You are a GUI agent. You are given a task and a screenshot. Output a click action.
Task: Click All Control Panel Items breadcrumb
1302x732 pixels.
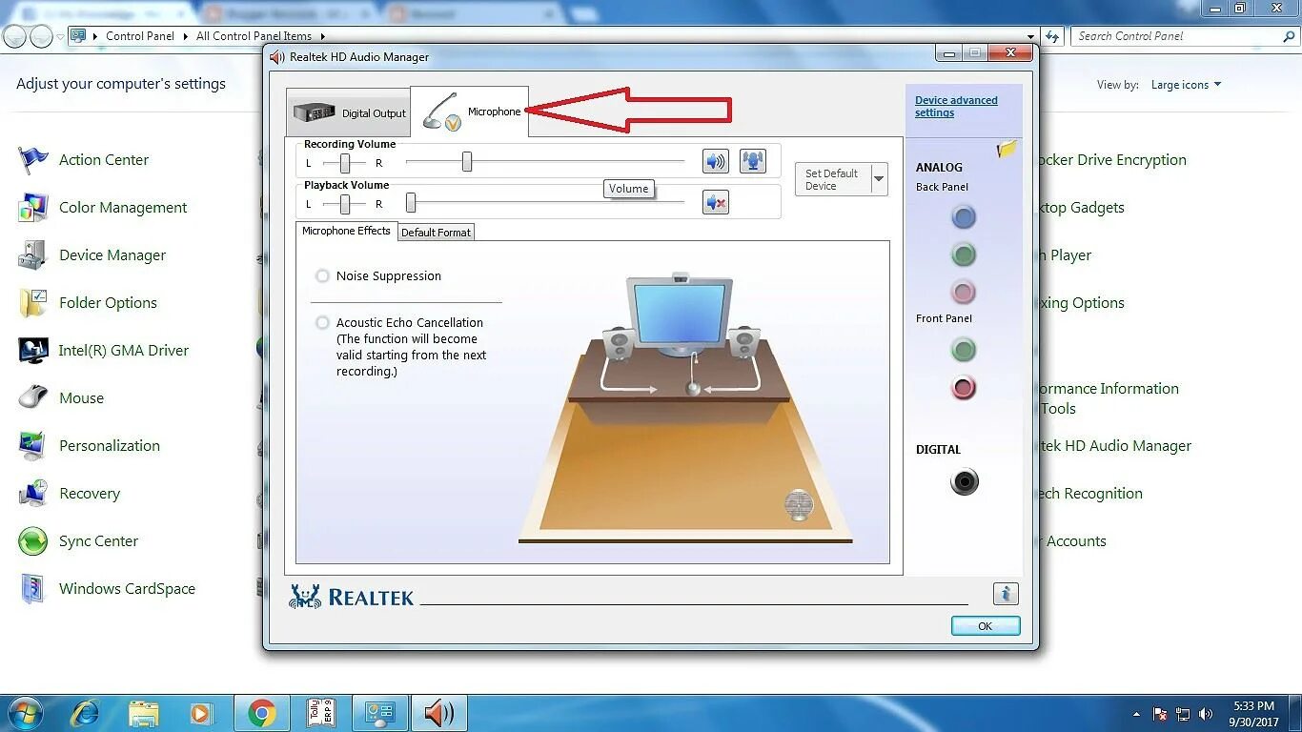pyautogui.click(x=254, y=36)
